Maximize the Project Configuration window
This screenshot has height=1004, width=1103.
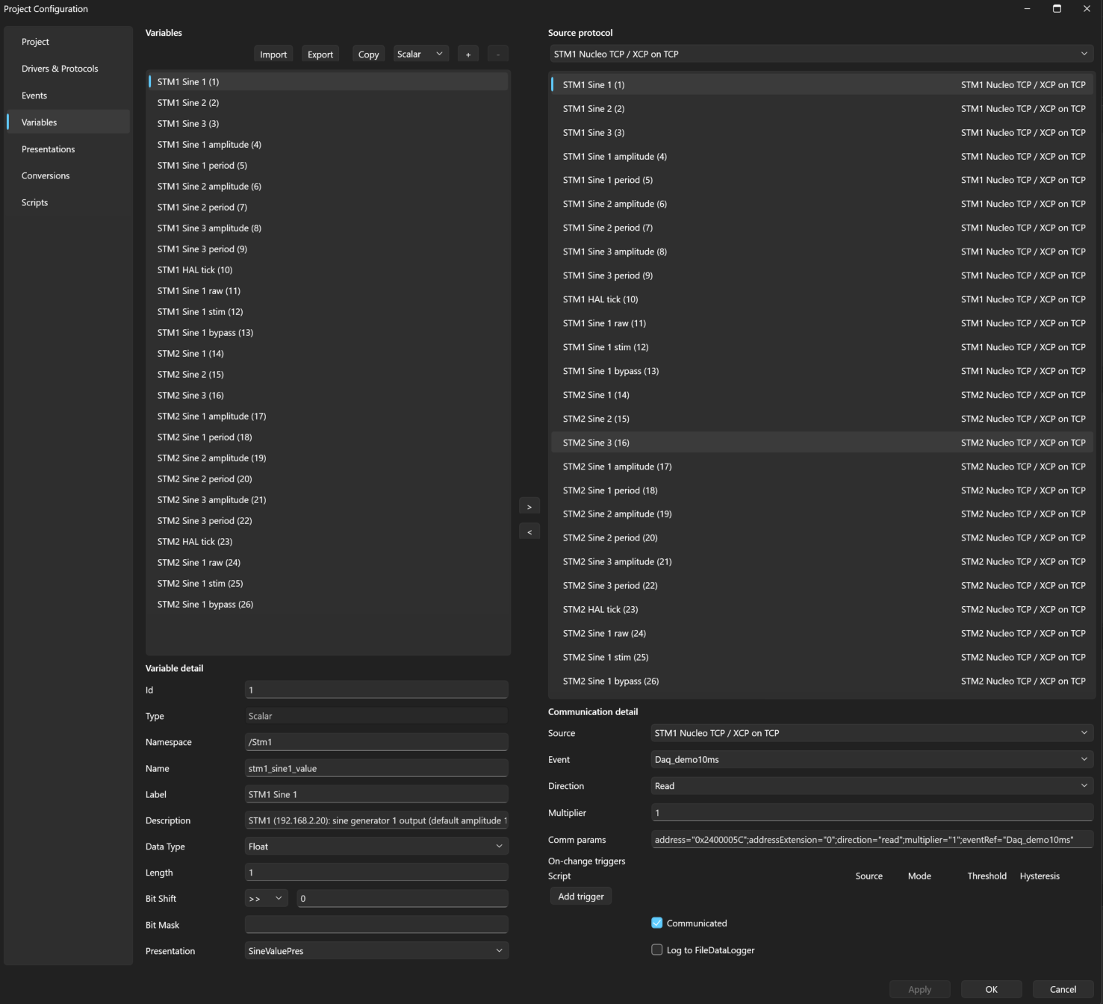(1057, 9)
